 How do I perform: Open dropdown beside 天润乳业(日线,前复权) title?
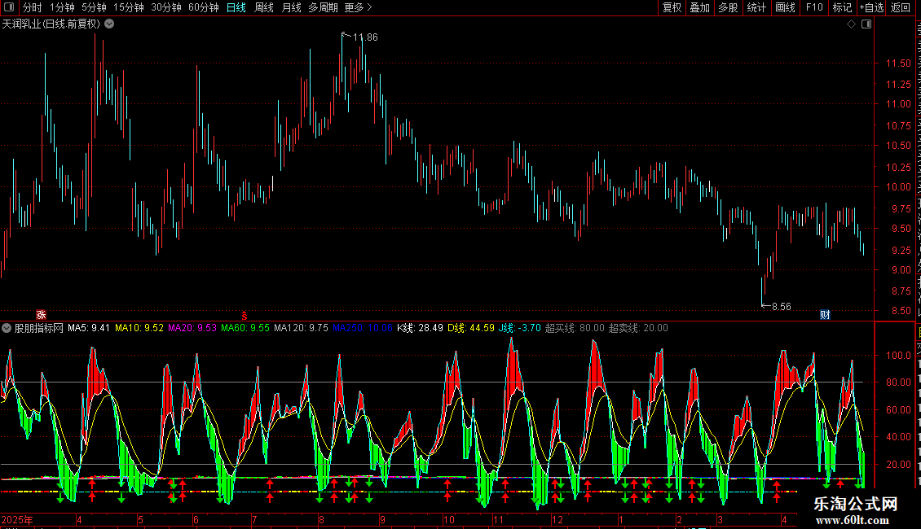[109, 24]
